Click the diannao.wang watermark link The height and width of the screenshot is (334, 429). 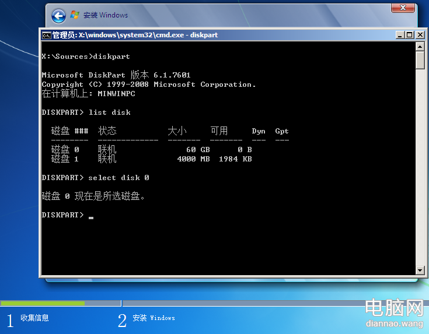(393, 323)
